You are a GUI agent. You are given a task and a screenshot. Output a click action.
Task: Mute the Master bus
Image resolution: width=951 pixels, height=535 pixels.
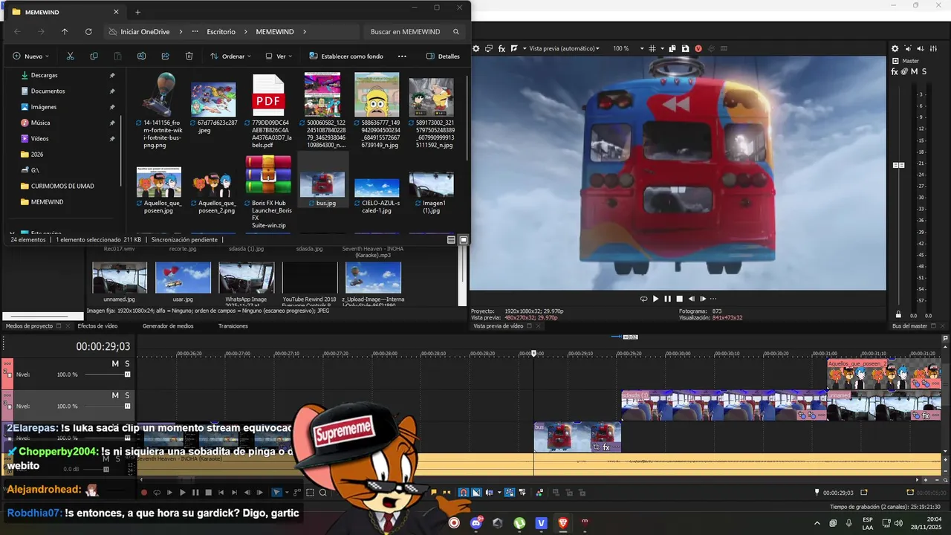915,71
